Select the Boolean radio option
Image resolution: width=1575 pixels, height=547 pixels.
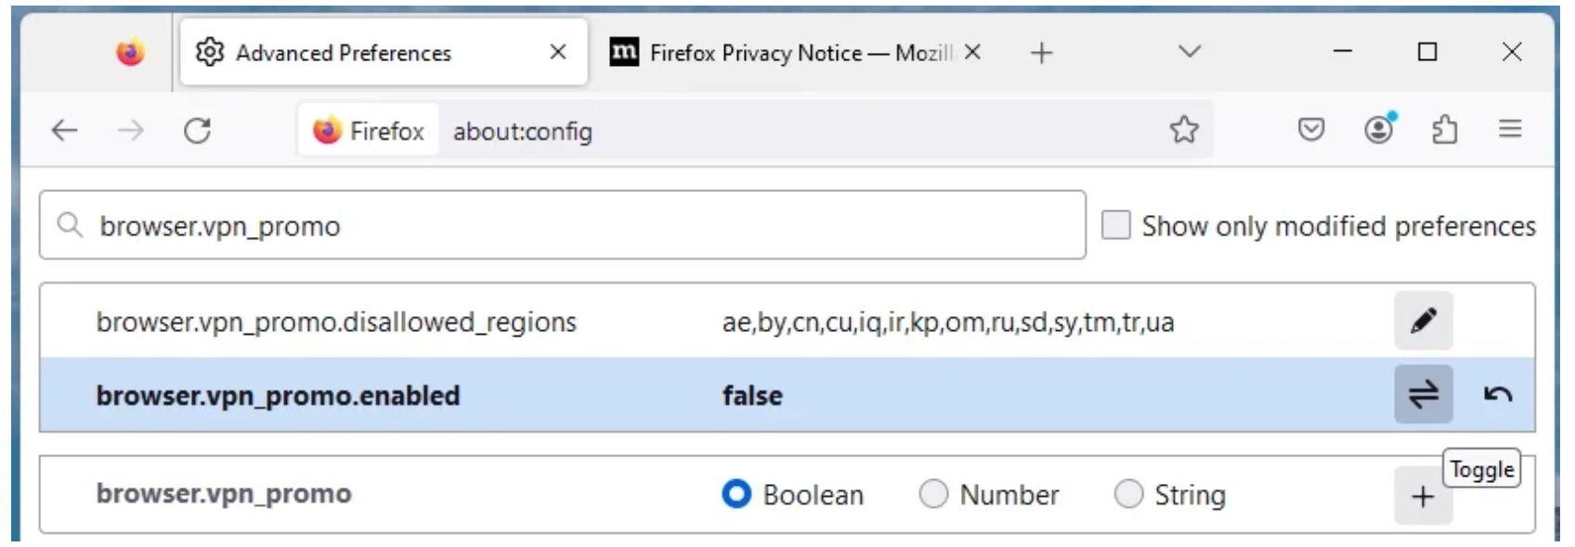pyautogui.click(x=736, y=494)
